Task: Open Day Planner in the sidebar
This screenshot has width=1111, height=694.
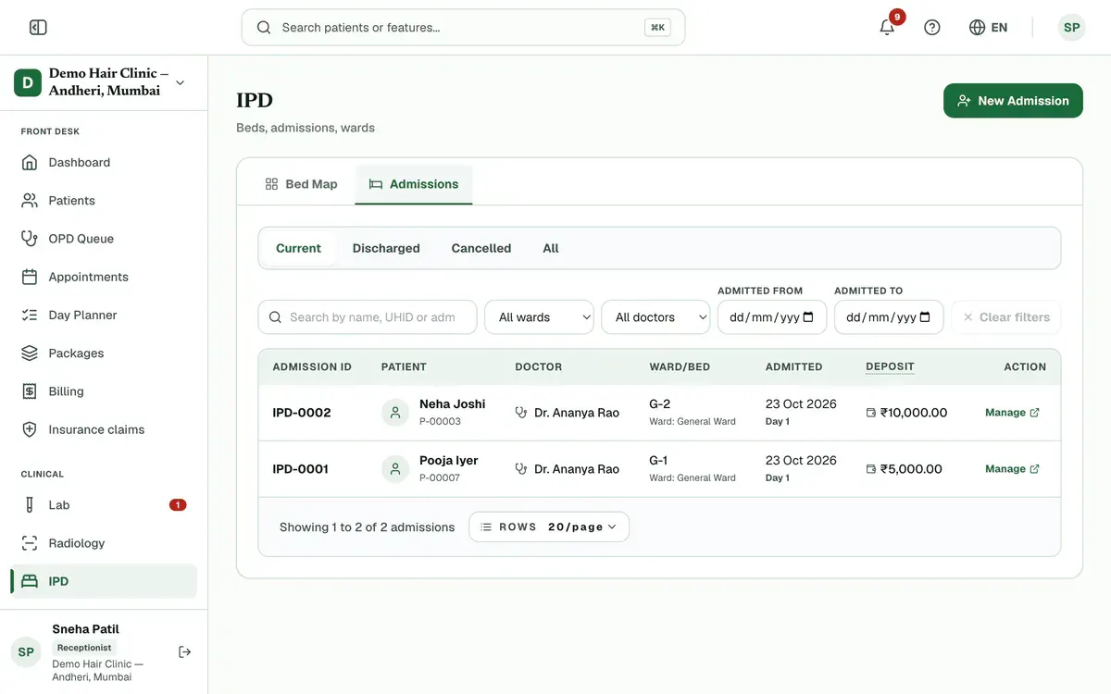Action: pos(104,316)
